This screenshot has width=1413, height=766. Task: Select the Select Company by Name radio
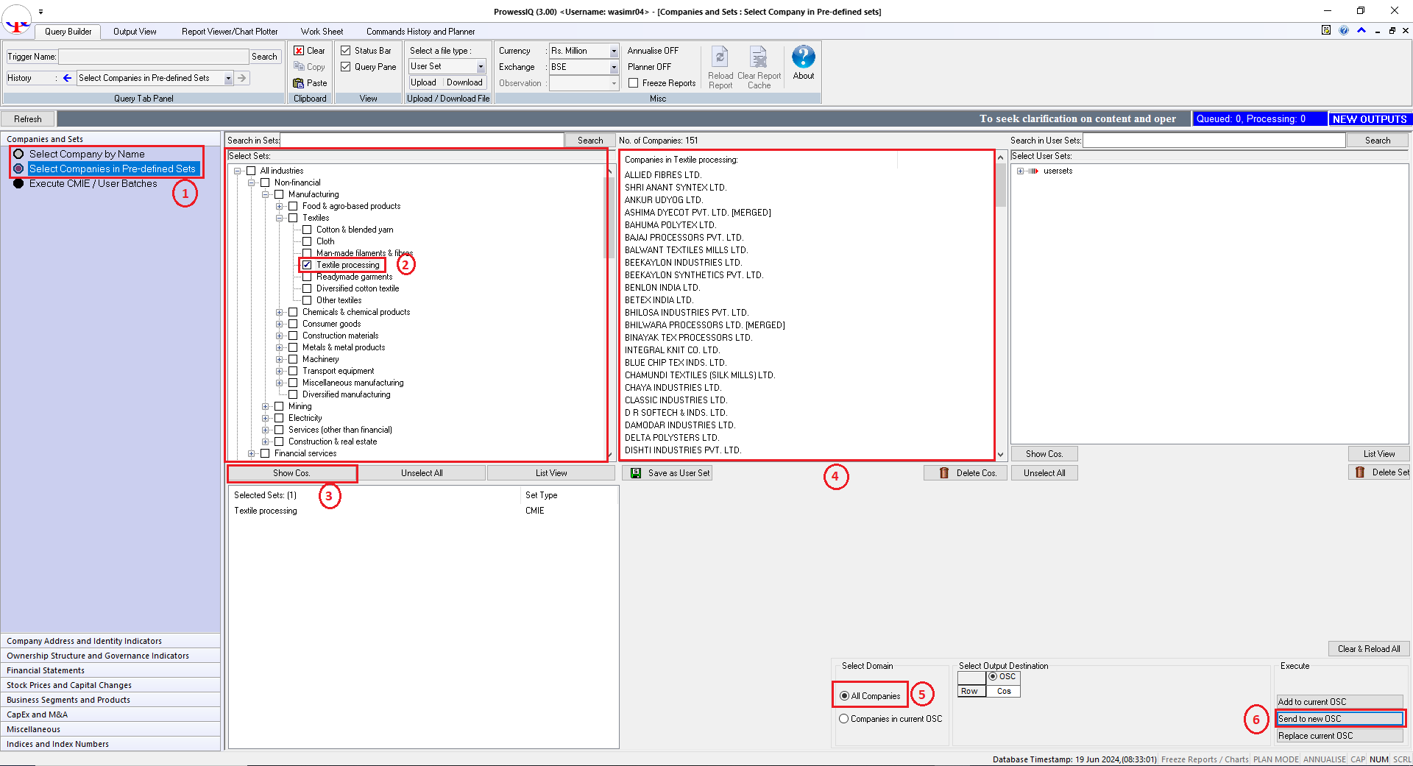click(x=18, y=154)
